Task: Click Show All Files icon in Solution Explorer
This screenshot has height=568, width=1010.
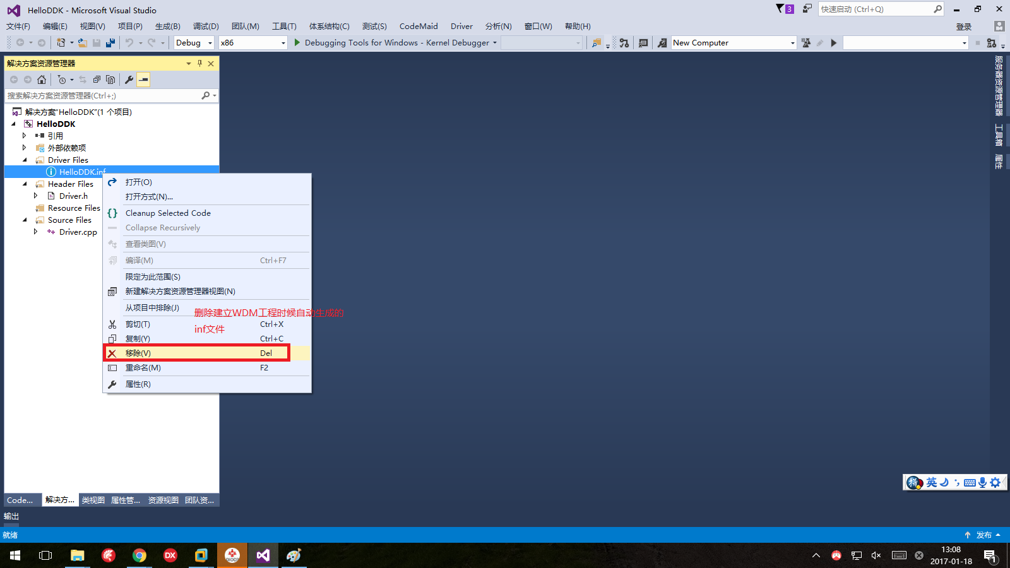Action: 110,80
